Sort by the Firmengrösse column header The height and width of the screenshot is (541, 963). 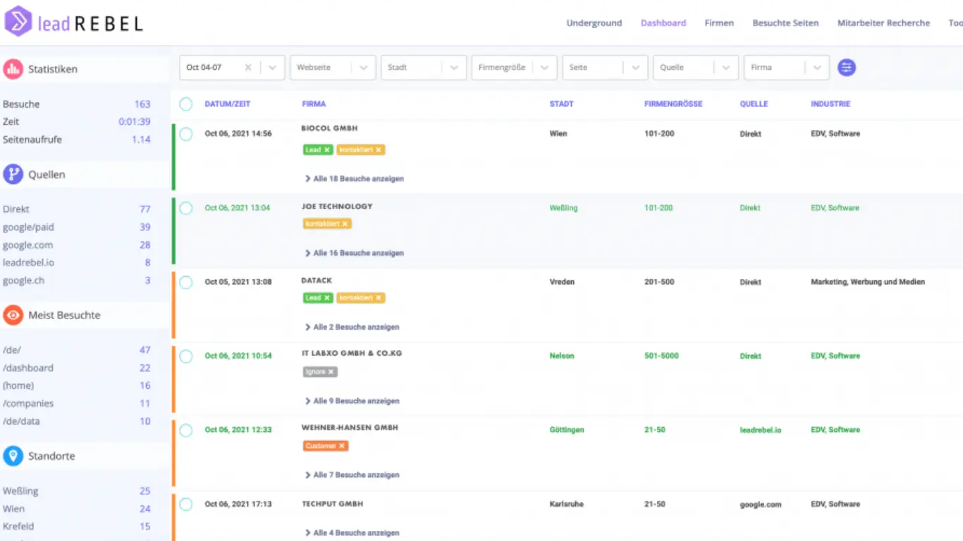tap(673, 104)
